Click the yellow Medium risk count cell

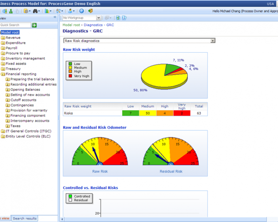tap(148, 113)
